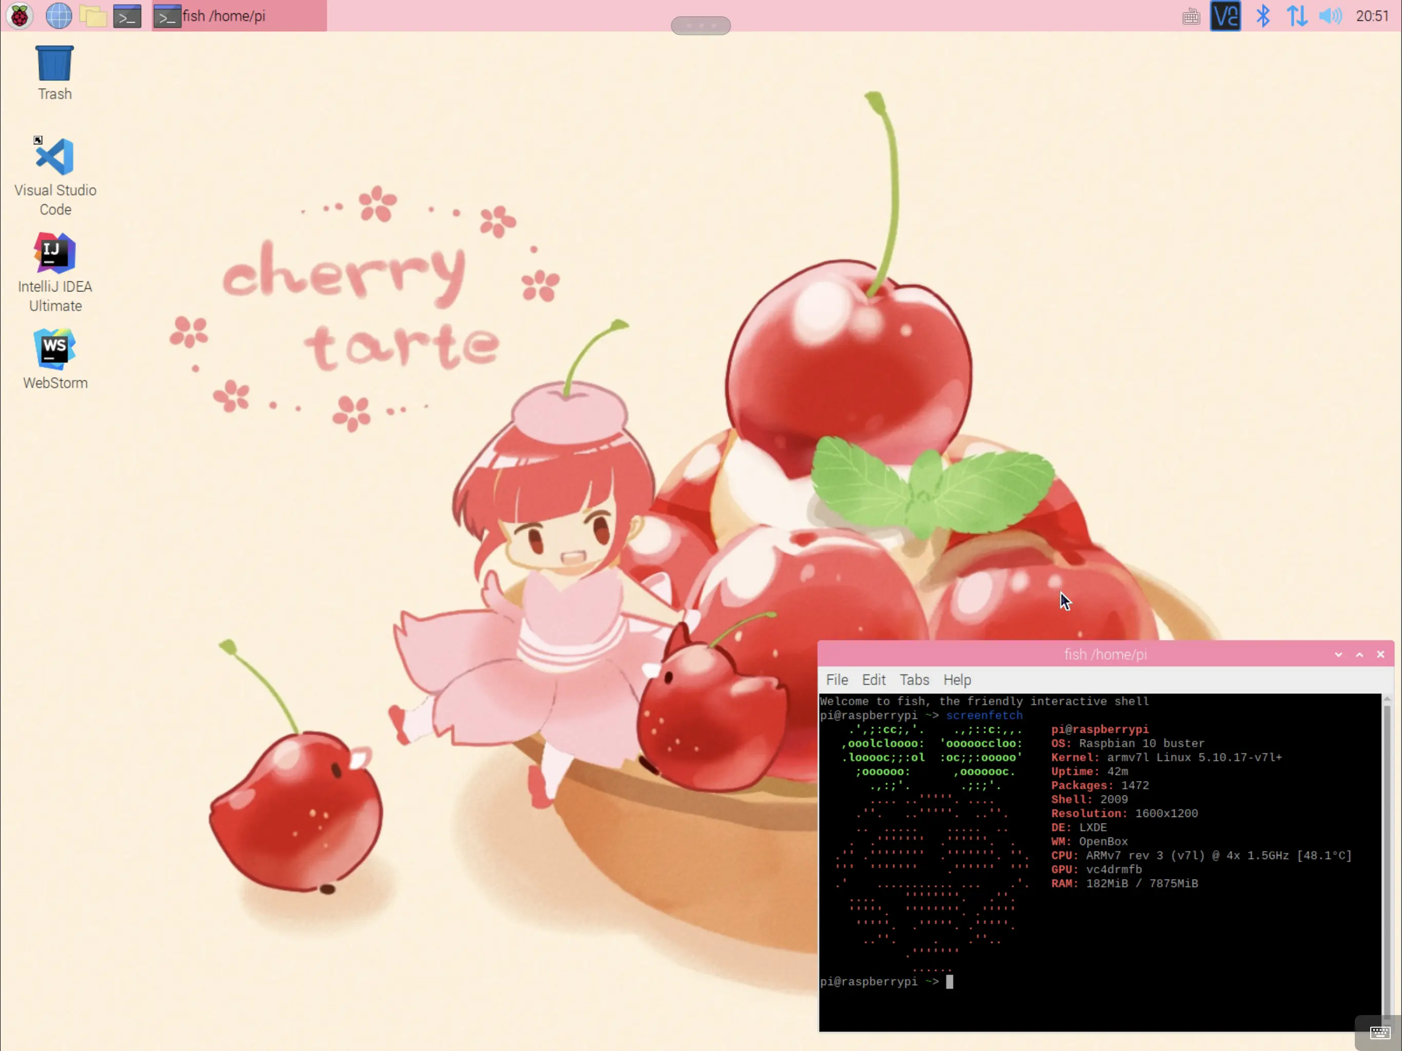Open the volume control slider
The height and width of the screenshot is (1051, 1402).
tap(1330, 16)
